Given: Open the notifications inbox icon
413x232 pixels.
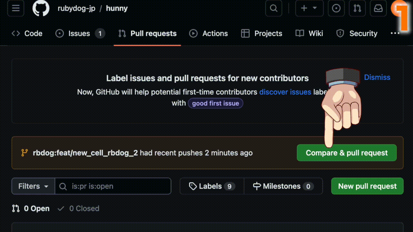Looking at the screenshot, I should (x=378, y=8).
